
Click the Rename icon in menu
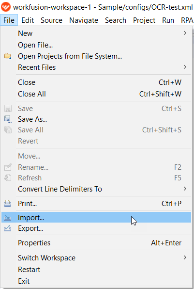[8, 167]
